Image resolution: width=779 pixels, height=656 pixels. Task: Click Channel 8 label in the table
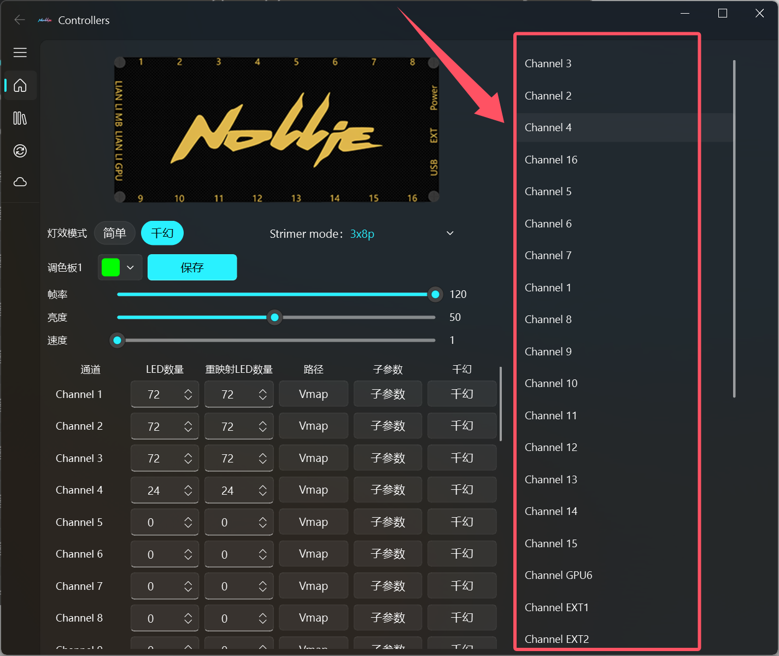pyautogui.click(x=79, y=618)
